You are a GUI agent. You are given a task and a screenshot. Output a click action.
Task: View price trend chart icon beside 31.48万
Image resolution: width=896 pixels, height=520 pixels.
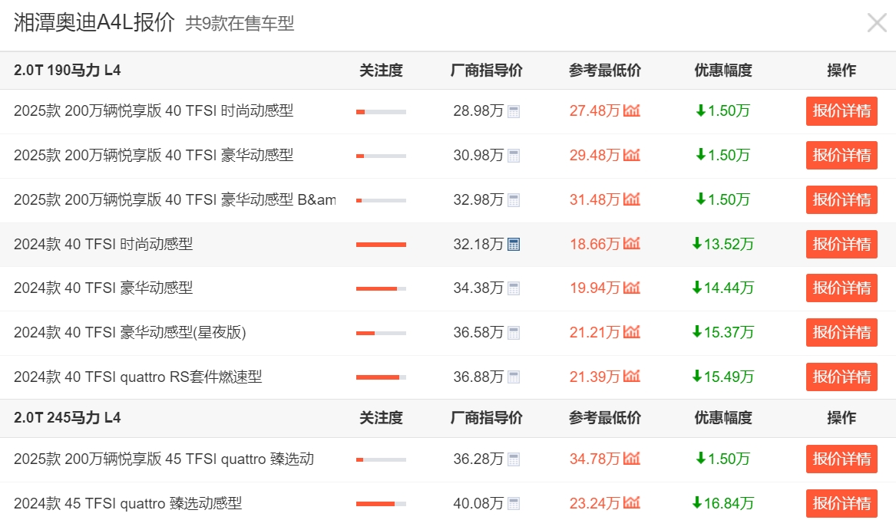click(631, 199)
